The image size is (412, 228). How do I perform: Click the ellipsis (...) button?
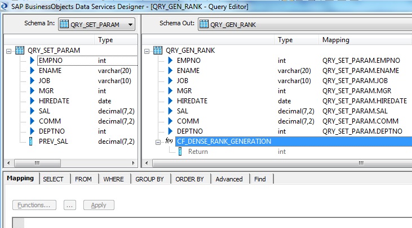[70, 205]
